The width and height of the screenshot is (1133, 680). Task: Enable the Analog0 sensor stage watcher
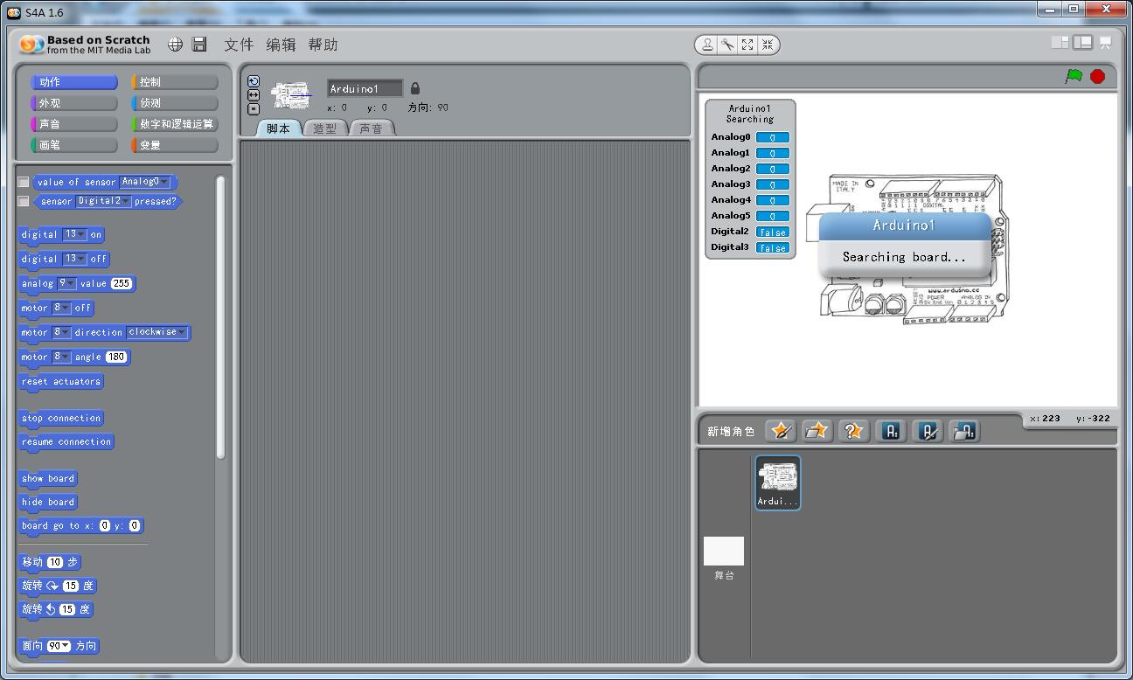click(22, 182)
